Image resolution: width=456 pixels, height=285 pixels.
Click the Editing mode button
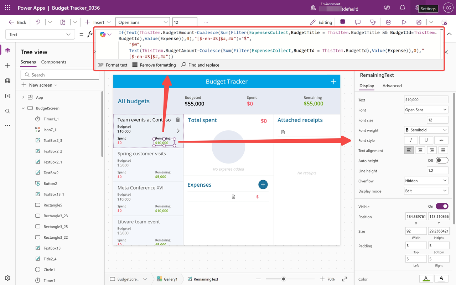321,22
